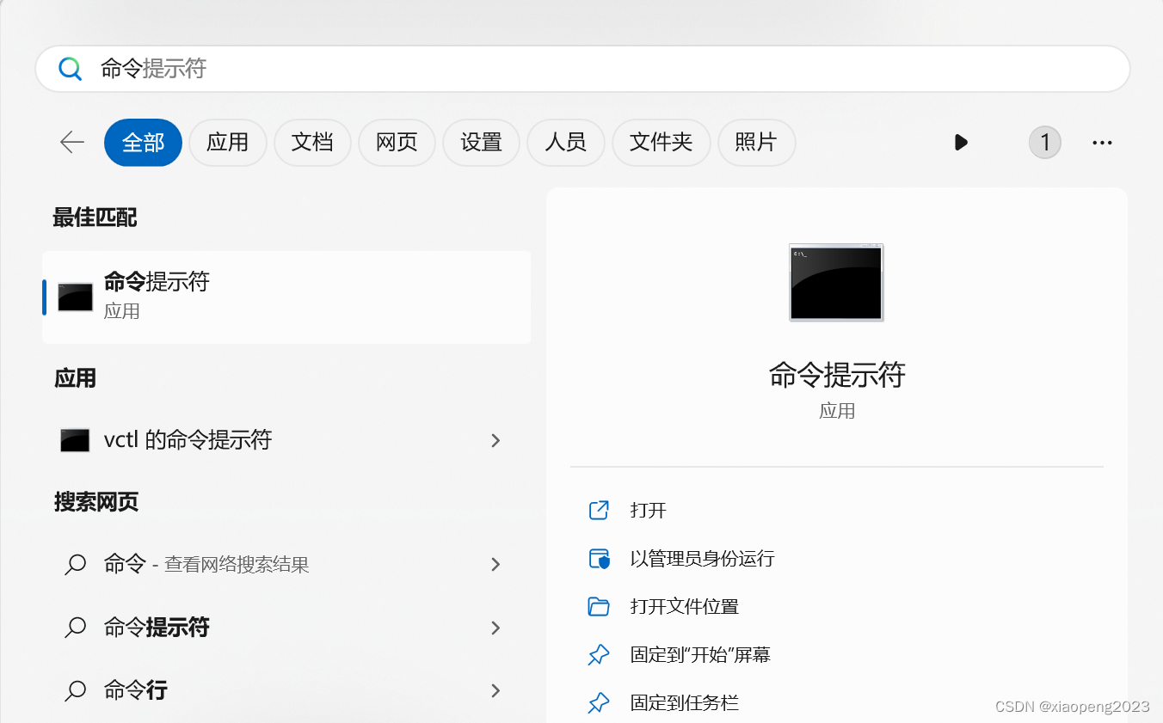The image size is (1163, 723).
Task: Expand chevron for the 命令行 suggestion
Action: [495, 690]
